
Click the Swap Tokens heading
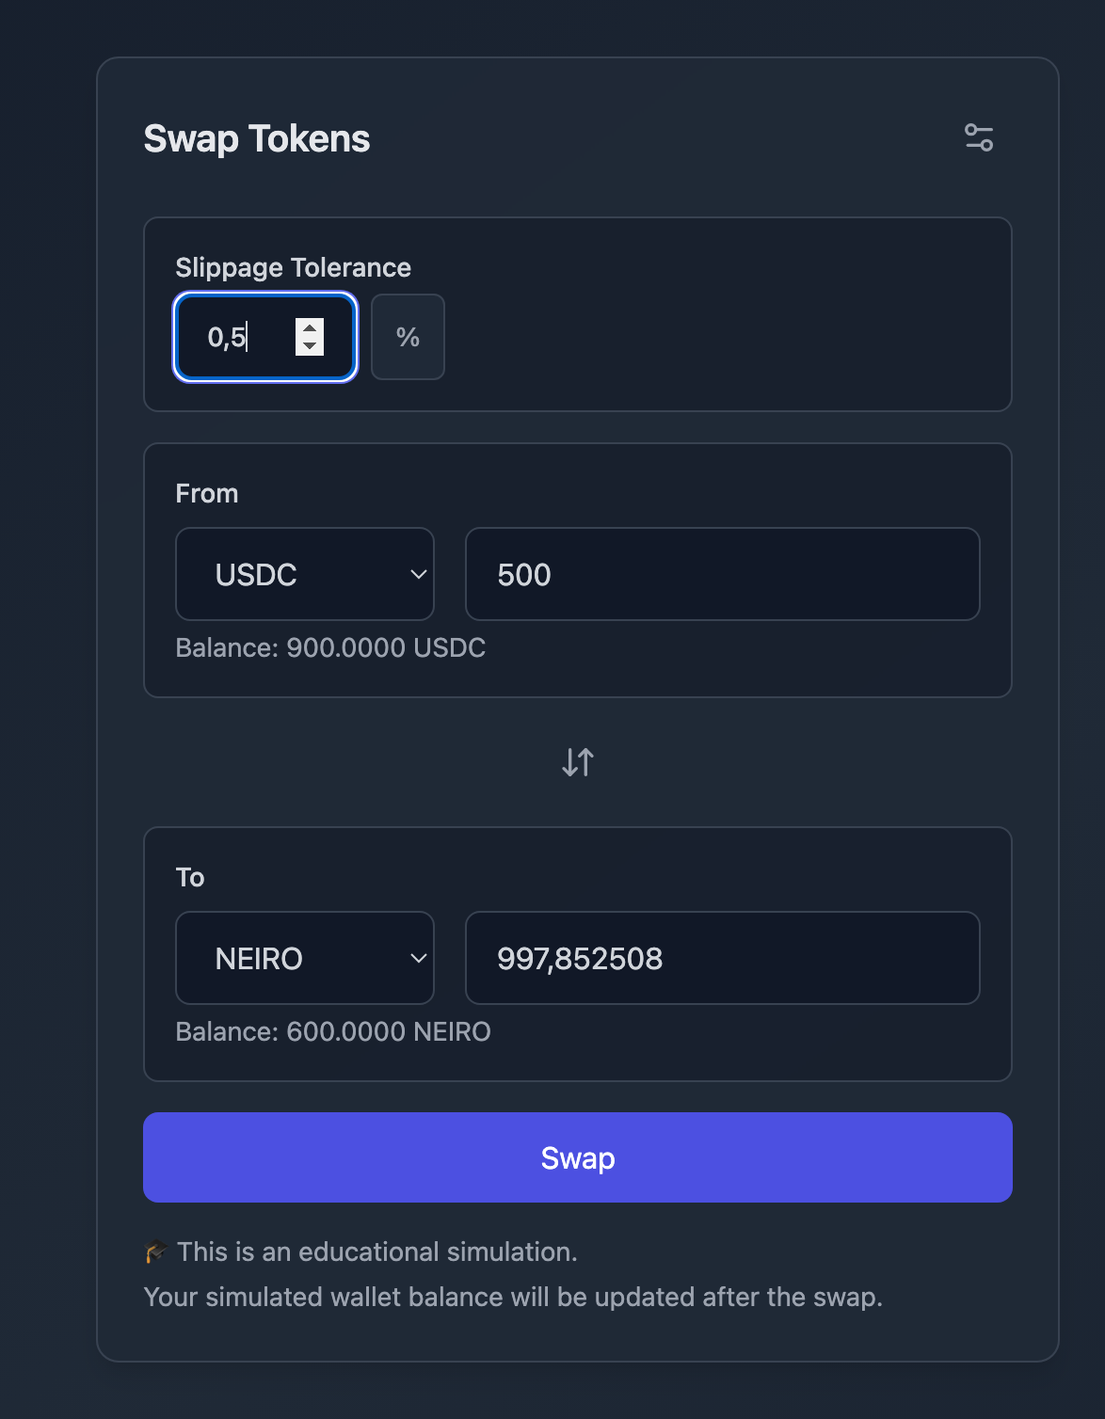[x=257, y=139]
